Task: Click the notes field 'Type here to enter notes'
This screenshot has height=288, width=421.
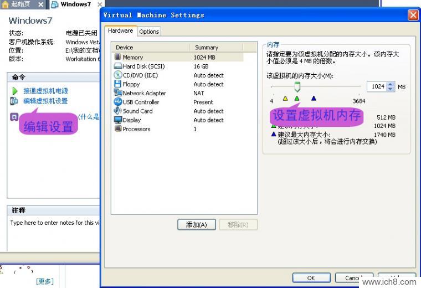Action: pyautogui.click(x=54, y=223)
